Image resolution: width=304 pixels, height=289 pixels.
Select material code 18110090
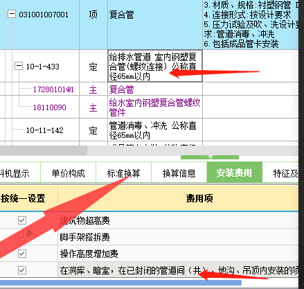click(50, 107)
